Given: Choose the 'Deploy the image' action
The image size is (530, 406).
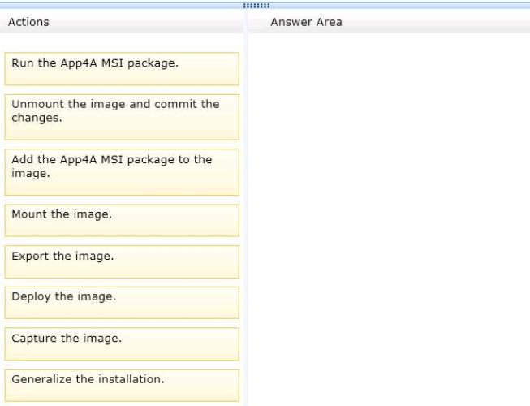Looking at the screenshot, I should (122, 303).
